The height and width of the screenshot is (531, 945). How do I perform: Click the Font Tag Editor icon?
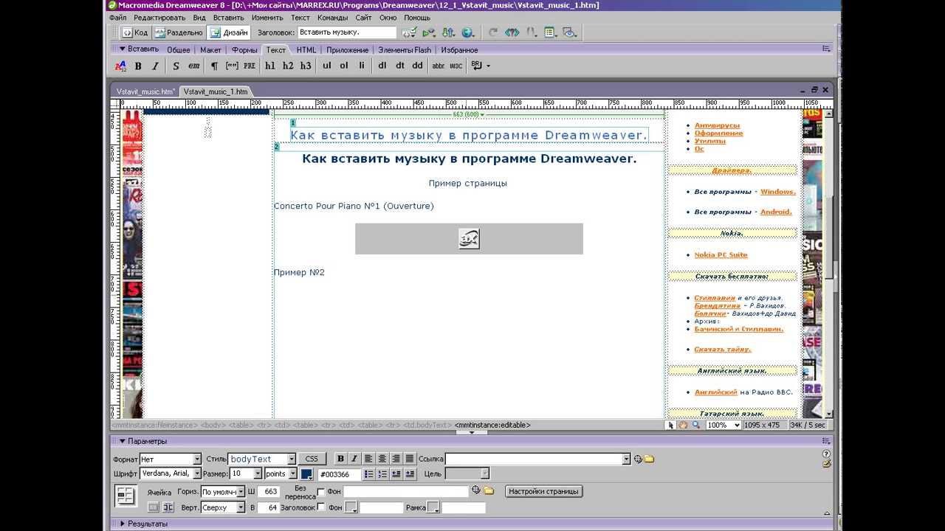(x=120, y=66)
